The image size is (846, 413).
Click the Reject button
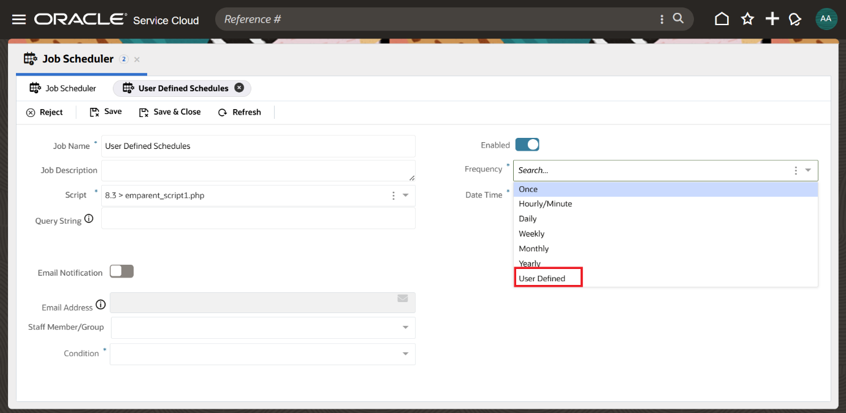tap(44, 112)
